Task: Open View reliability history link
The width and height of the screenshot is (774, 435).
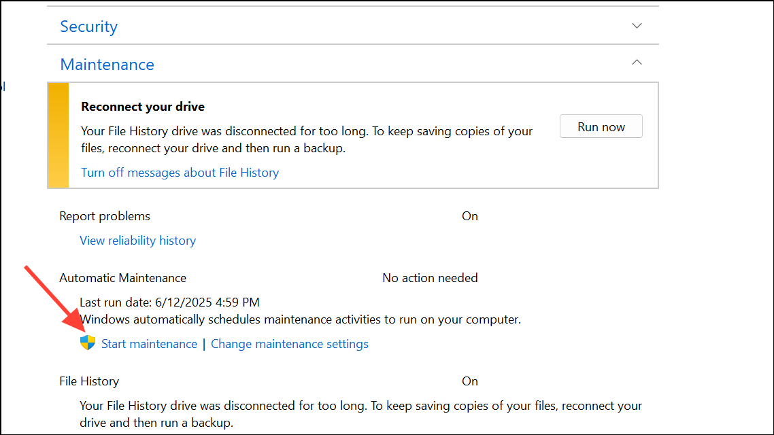Action: pos(137,241)
